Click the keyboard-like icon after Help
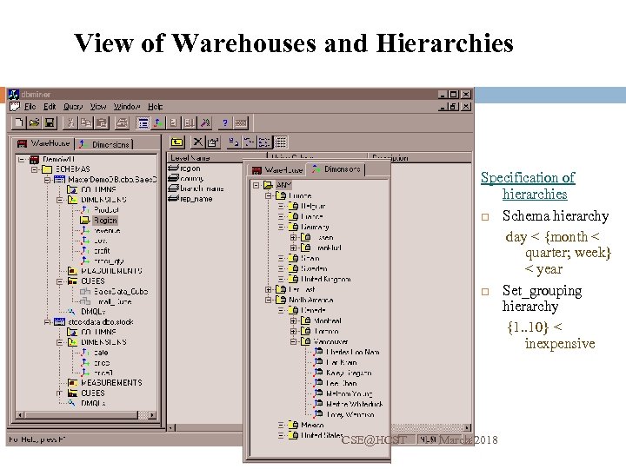 point(241,122)
